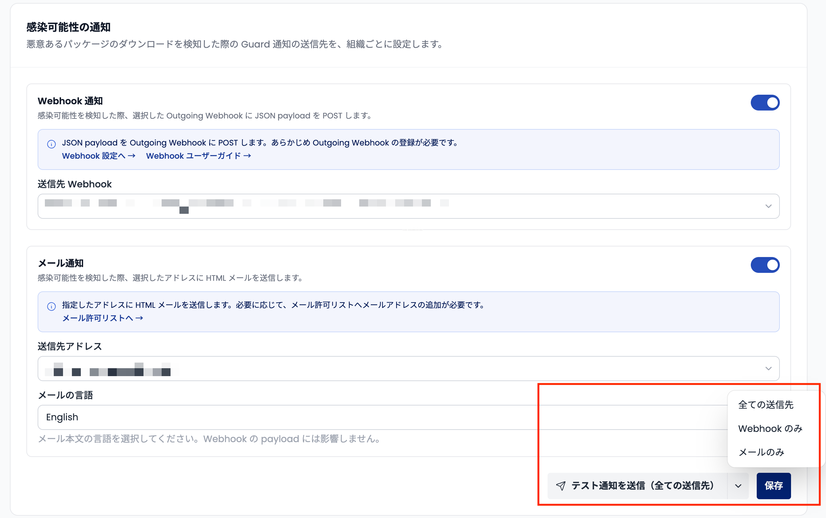Open the Webhook 設定へ link
The image size is (826, 518).
pos(99,156)
